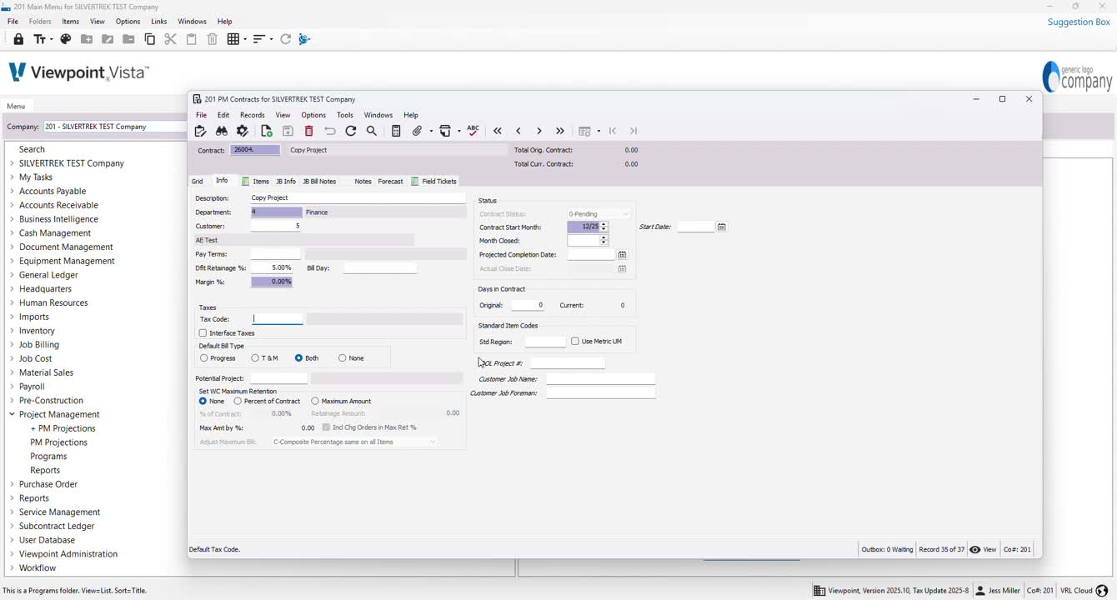
Task: Open the color theme palette icon
Action: 66,39
